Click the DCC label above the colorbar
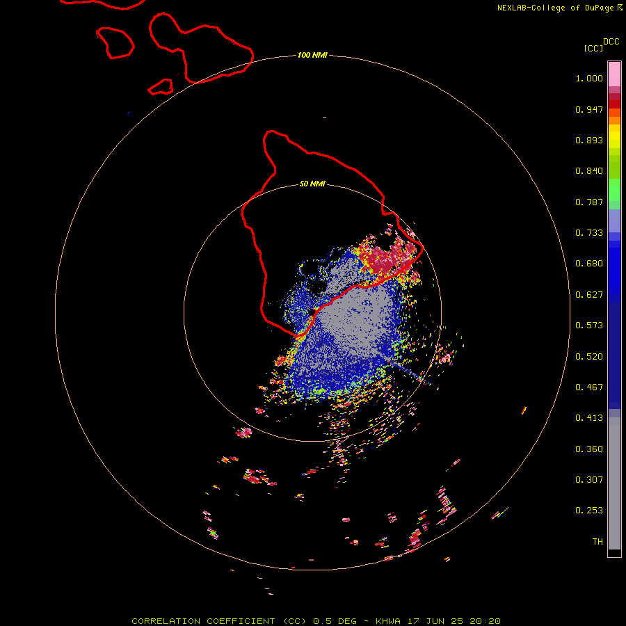The image size is (626, 626). (611, 42)
